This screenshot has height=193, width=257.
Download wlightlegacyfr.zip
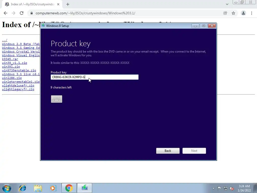(18, 89)
